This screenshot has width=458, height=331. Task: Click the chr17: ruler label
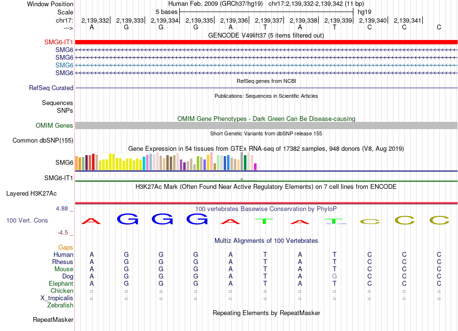65,20
